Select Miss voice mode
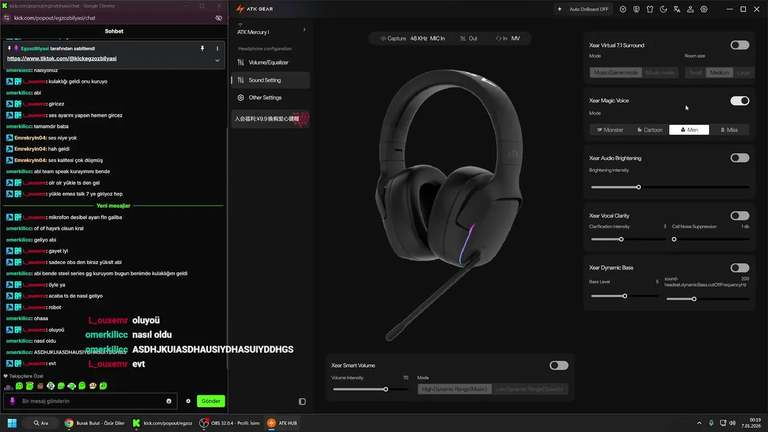This screenshot has height=432, width=768. [729, 130]
